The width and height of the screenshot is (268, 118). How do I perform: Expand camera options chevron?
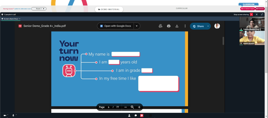[8, 115]
